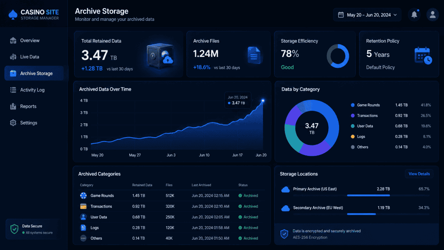The height and width of the screenshot is (250, 444).
Task: Click the Archive Storage folder icon
Action: pos(13,73)
